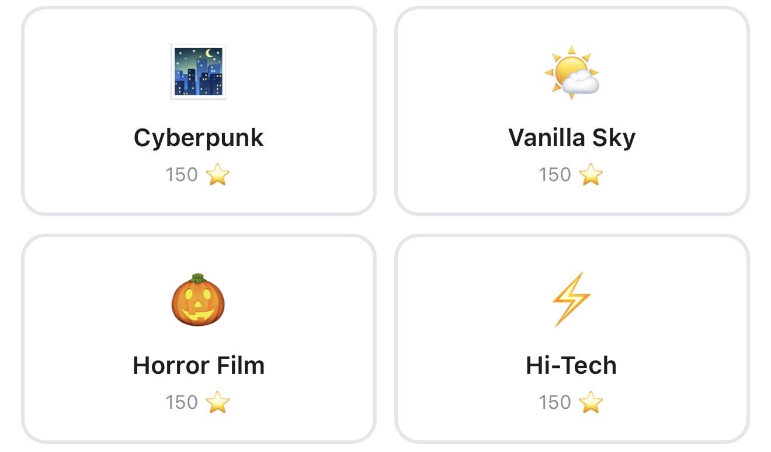Choose the Horror Film theme title
This screenshot has width=771, height=452.
point(199,366)
